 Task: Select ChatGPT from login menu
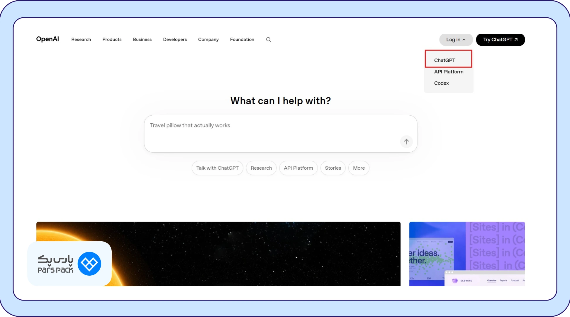pyautogui.click(x=445, y=60)
